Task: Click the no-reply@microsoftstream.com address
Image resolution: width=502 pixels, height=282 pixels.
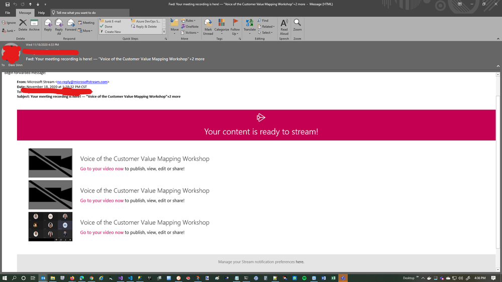Action: [82, 82]
